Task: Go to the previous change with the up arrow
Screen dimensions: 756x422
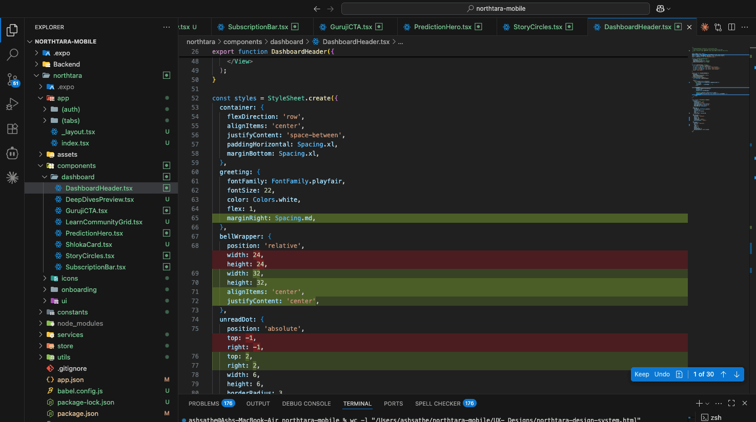Action: 723,374
